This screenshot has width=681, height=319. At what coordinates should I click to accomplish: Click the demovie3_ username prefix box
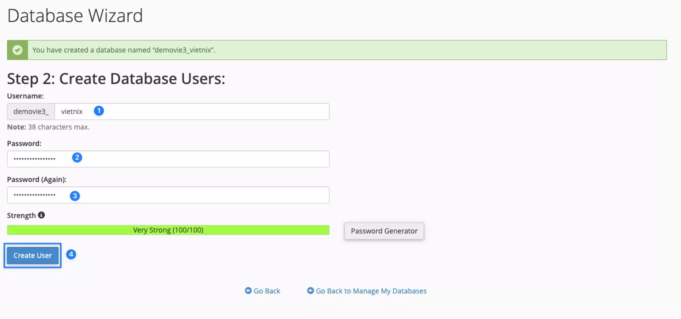[30, 111]
